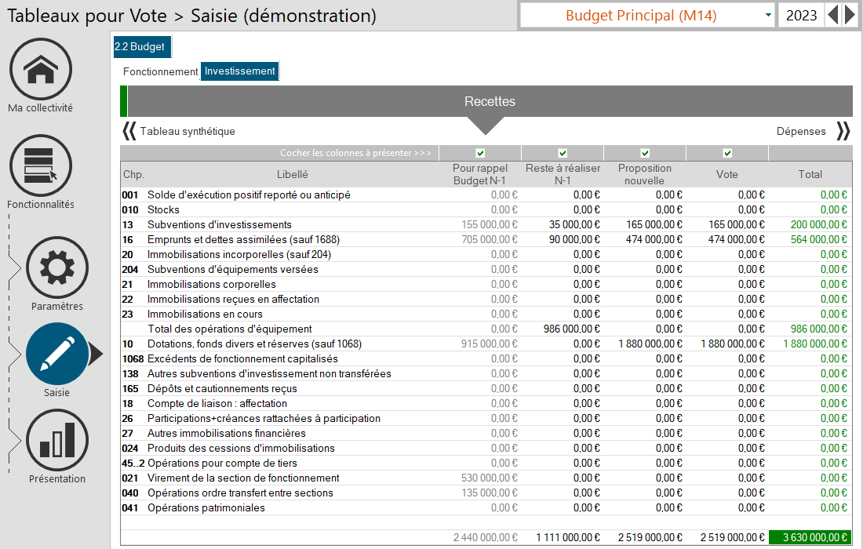Toggle the Reste à réaliser N-1 column checkbox
The width and height of the screenshot is (863, 549).
pyautogui.click(x=563, y=153)
